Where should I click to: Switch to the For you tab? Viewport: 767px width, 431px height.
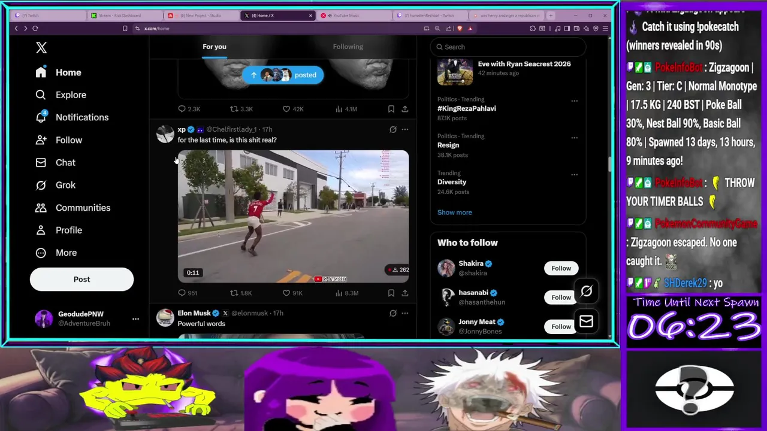[215, 47]
